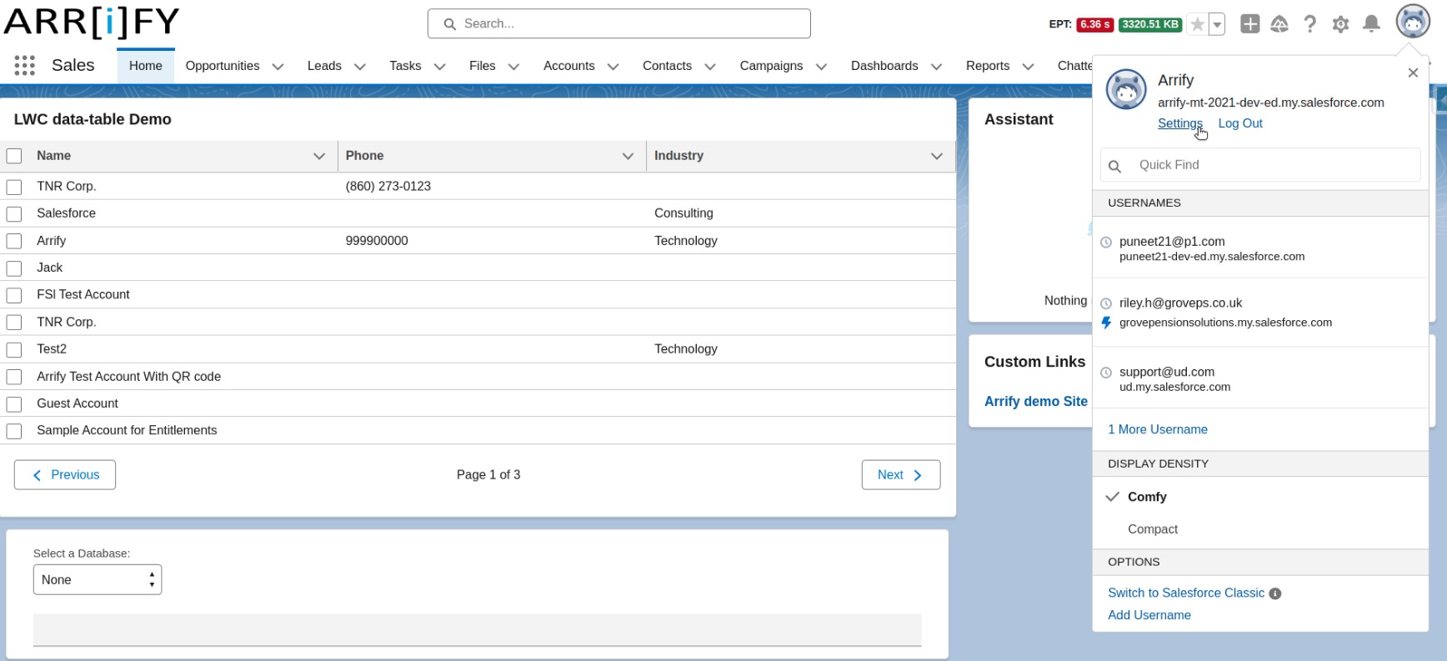Expand the Accounts tab dropdown chevron
The height and width of the screenshot is (661, 1447).
pyautogui.click(x=613, y=67)
